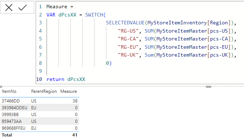Select item 959473AA in the table
This screenshot has width=244, height=139.
[12, 121]
